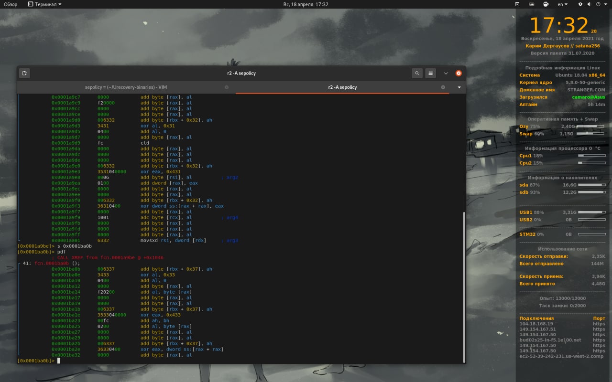
Task: Click the 'Опыт: 13000/13000' line in widget
Action: pos(562,298)
